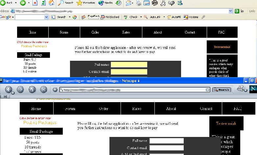
Task: Click the Back arrow in Internet Explorer
Action: [x=3, y=3]
